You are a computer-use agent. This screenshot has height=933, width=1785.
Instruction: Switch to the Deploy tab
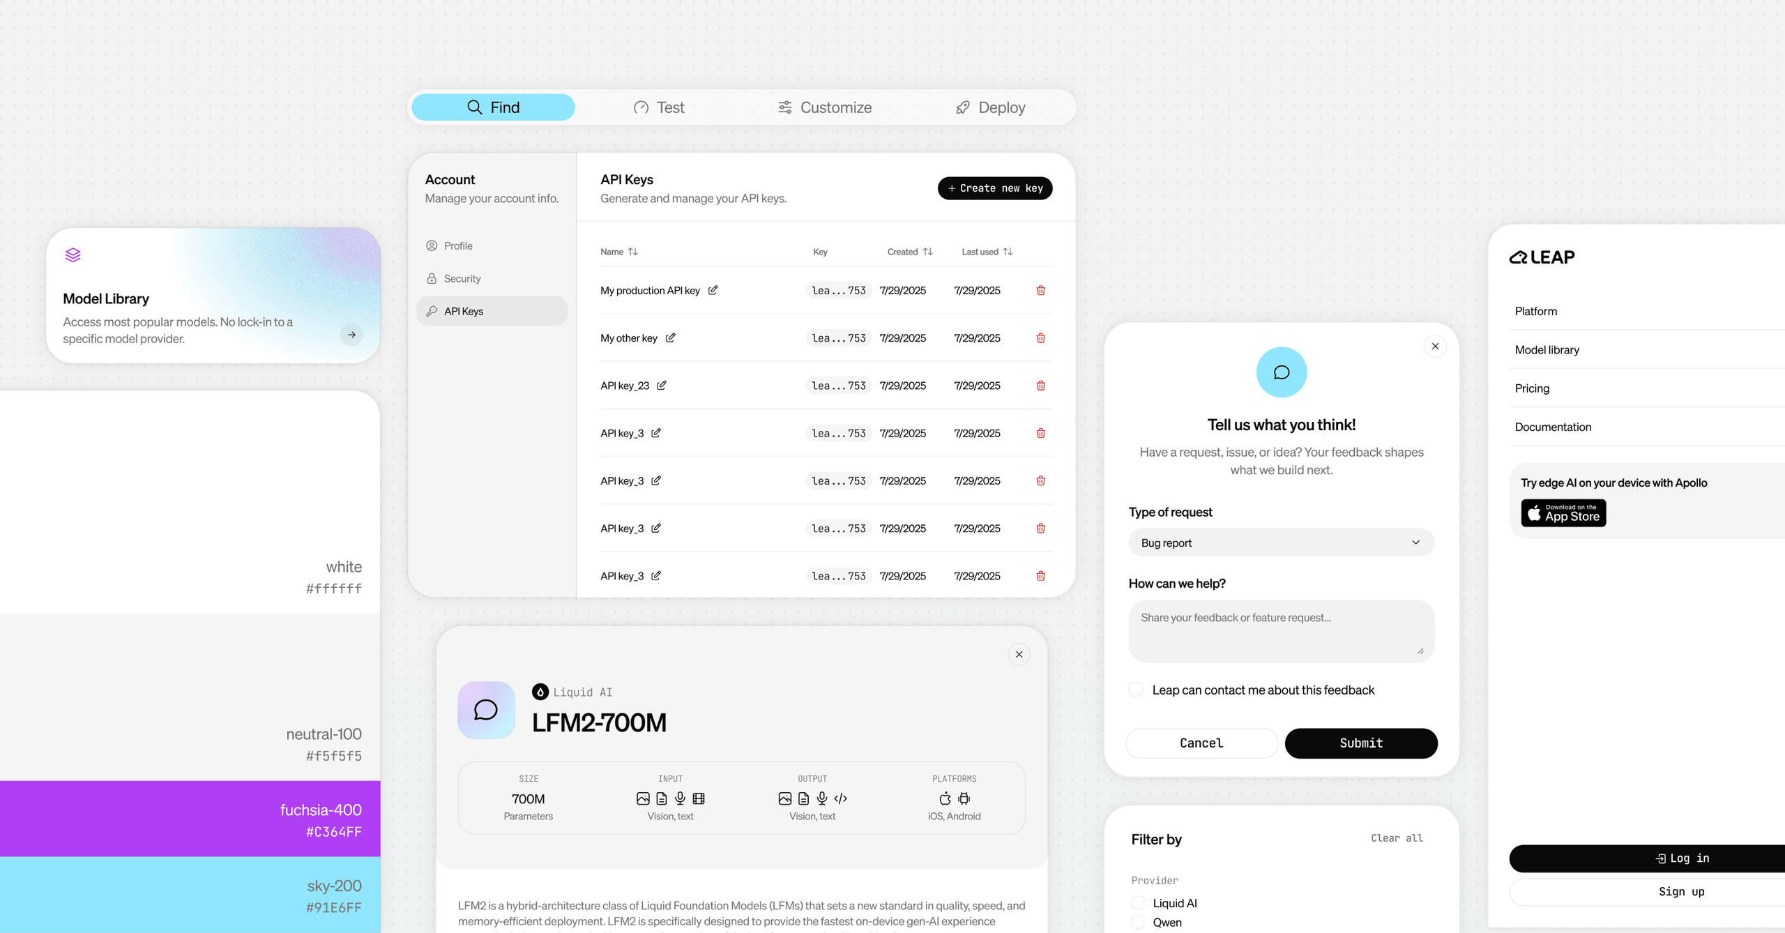tap(991, 107)
